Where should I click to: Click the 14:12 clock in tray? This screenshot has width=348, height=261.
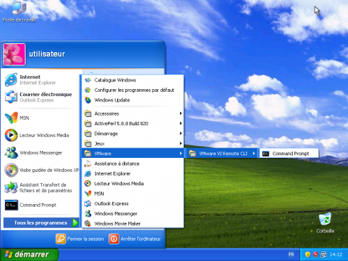336,255
